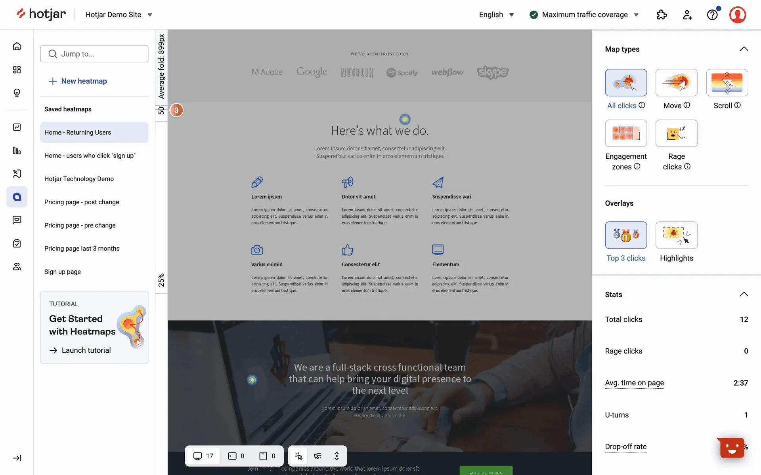Click the invite team member icon
The image size is (761, 475).
pos(687,15)
